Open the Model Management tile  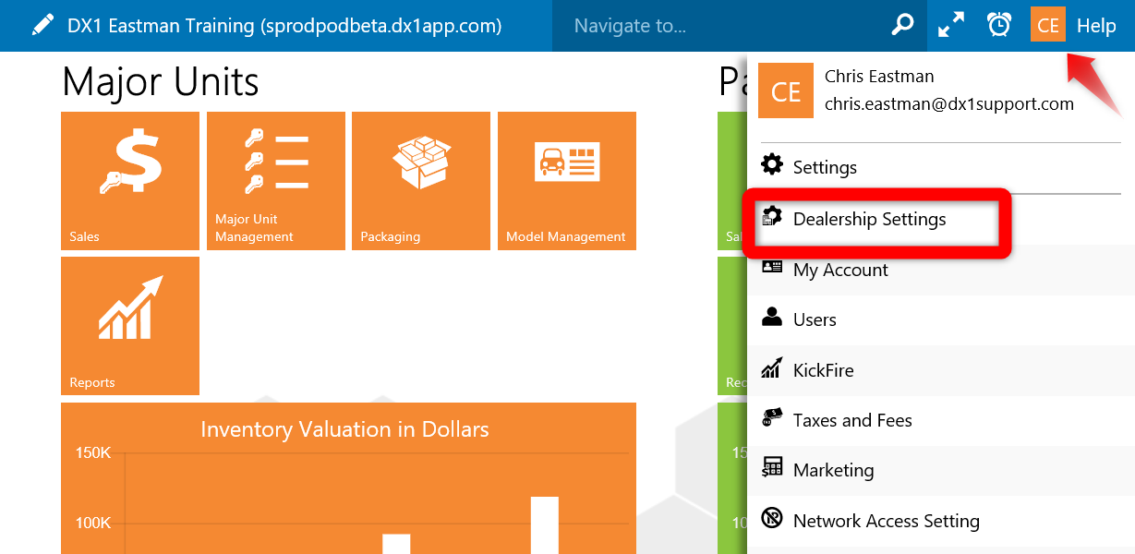(x=567, y=181)
